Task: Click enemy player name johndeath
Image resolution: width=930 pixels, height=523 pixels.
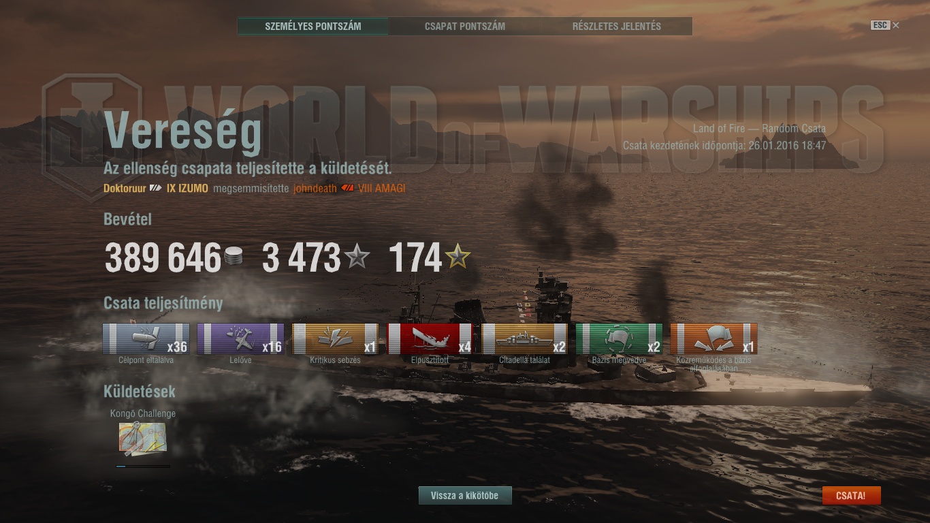Action: (315, 189)
